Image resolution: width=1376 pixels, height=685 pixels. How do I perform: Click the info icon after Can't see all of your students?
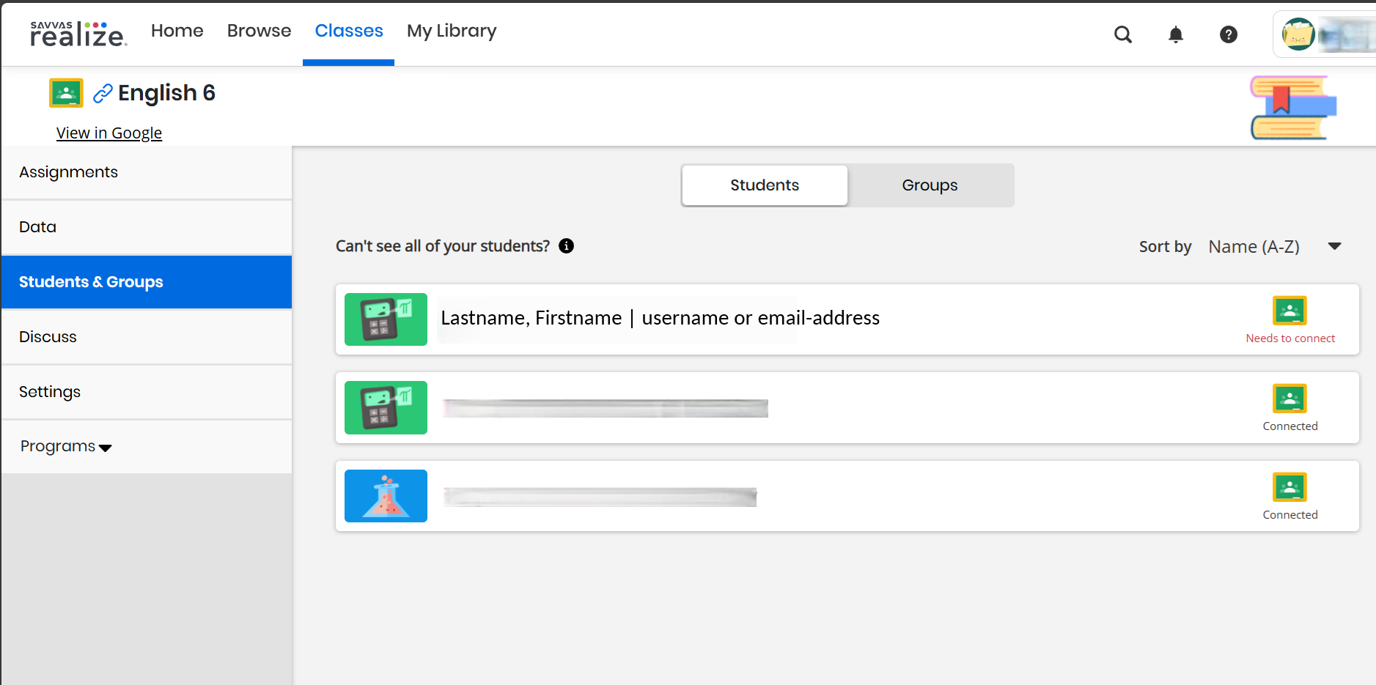coord(566,246)
